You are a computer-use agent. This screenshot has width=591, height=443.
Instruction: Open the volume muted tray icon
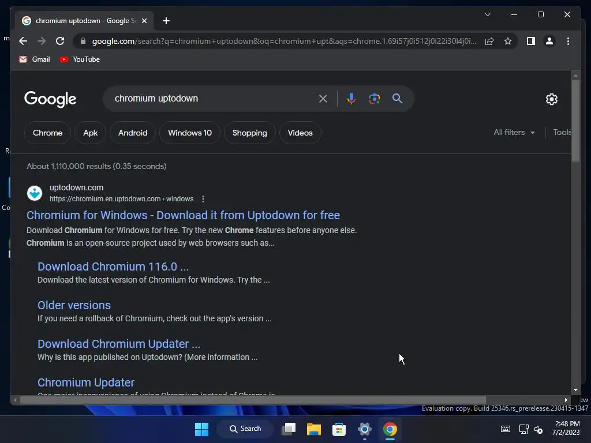point(538,429)
